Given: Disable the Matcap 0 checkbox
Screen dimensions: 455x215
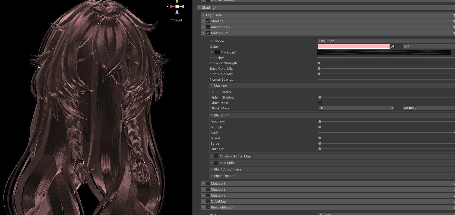Looking at the screenshot, I should tap(208, 33).
